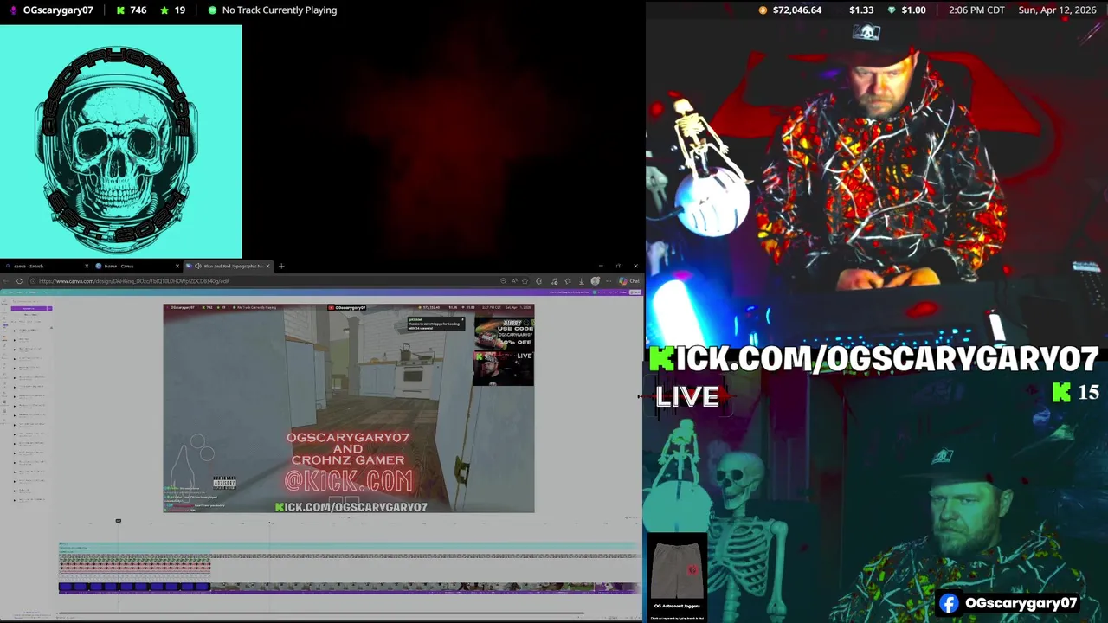Click the OG Astronaut Joggers merch thumbnail
This screenshot has height=623, width=1108.
[x=677, y=576]
